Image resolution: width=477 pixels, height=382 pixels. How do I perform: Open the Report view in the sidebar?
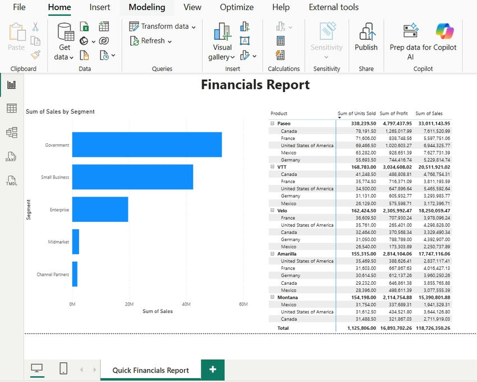point(10,85)
